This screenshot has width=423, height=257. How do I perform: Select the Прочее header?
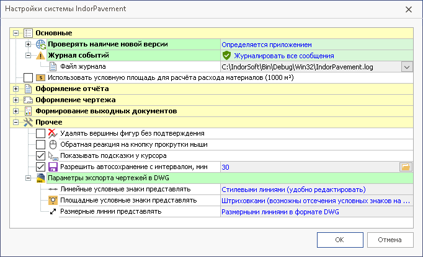point(211,122)
